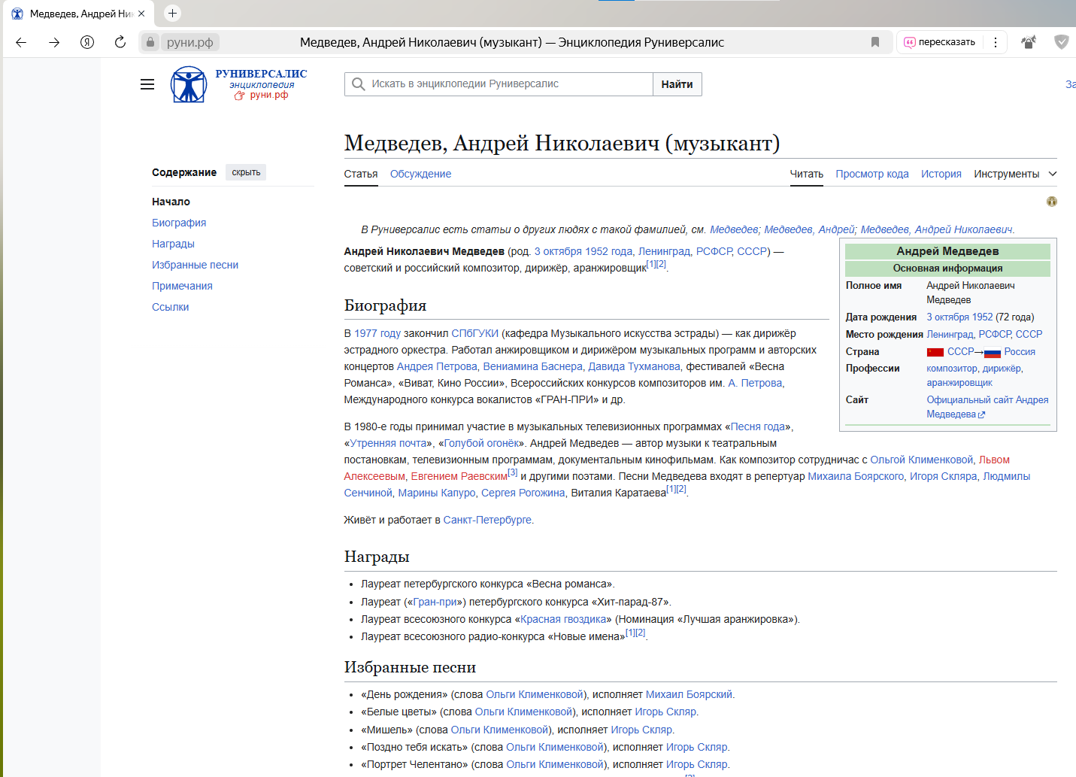Jump to Ссылки in contents
The width and height of the screenshot is (1076, 777).
171,307
